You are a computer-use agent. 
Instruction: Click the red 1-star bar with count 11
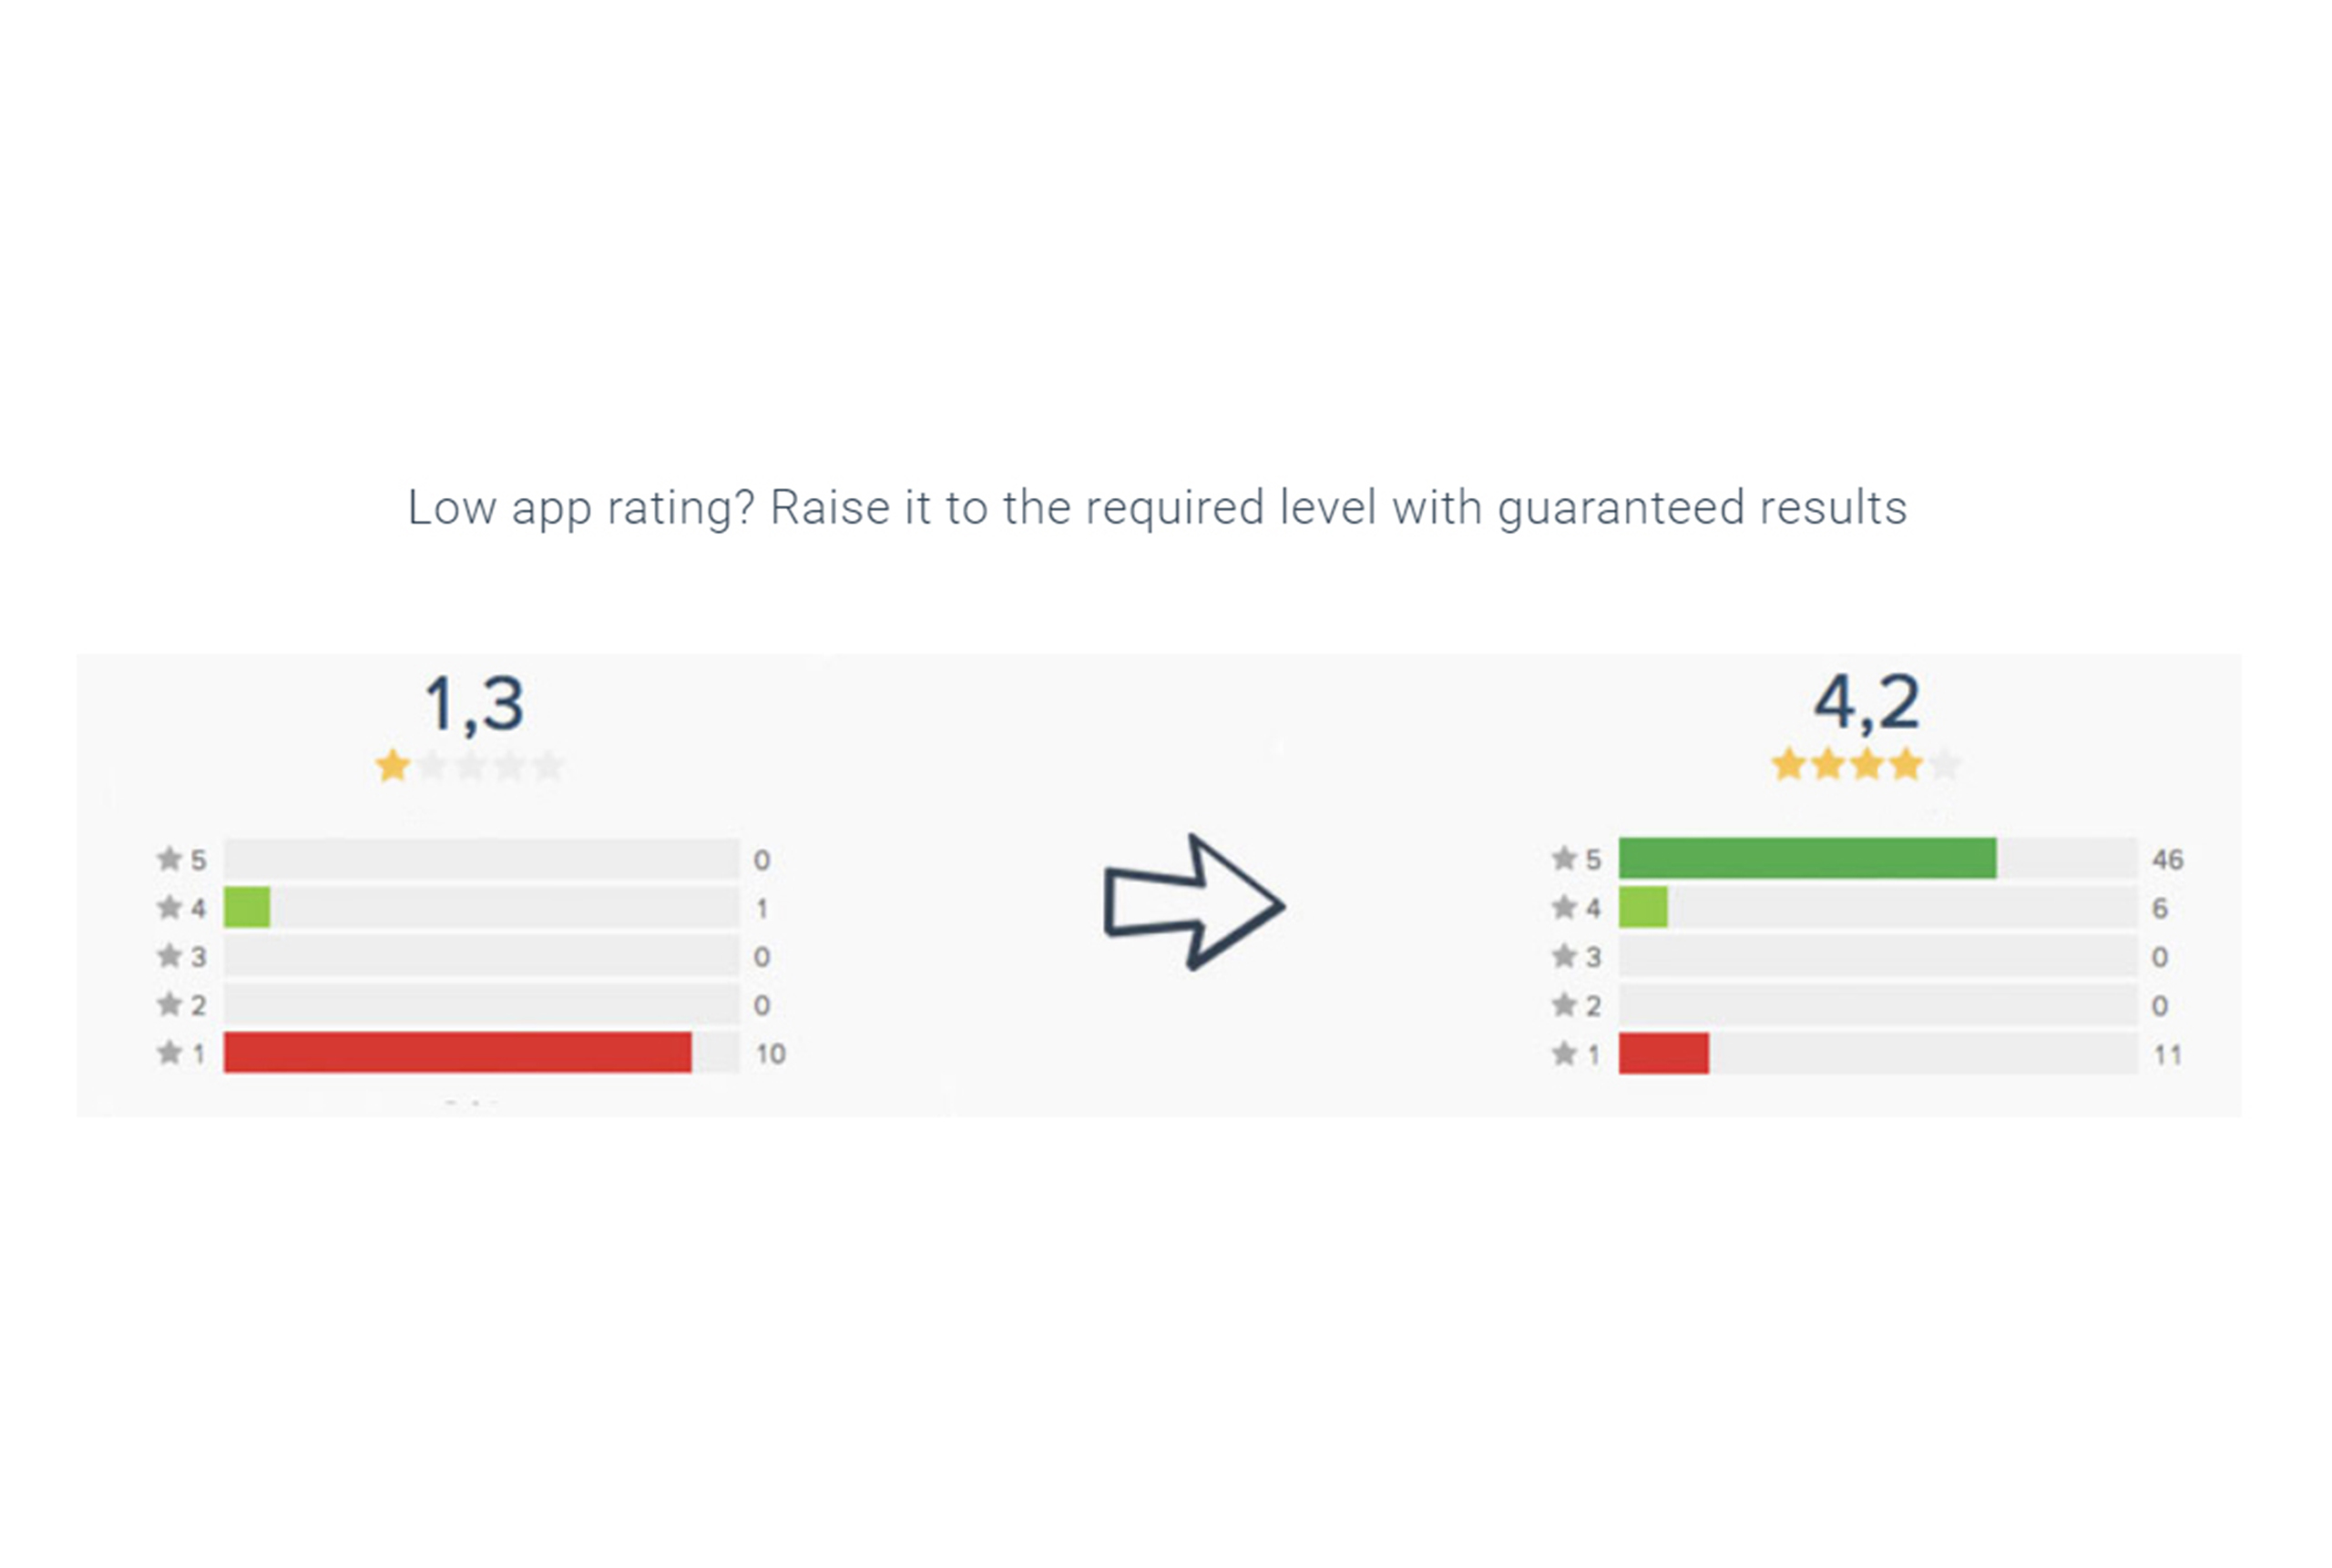point(1662,1054)
